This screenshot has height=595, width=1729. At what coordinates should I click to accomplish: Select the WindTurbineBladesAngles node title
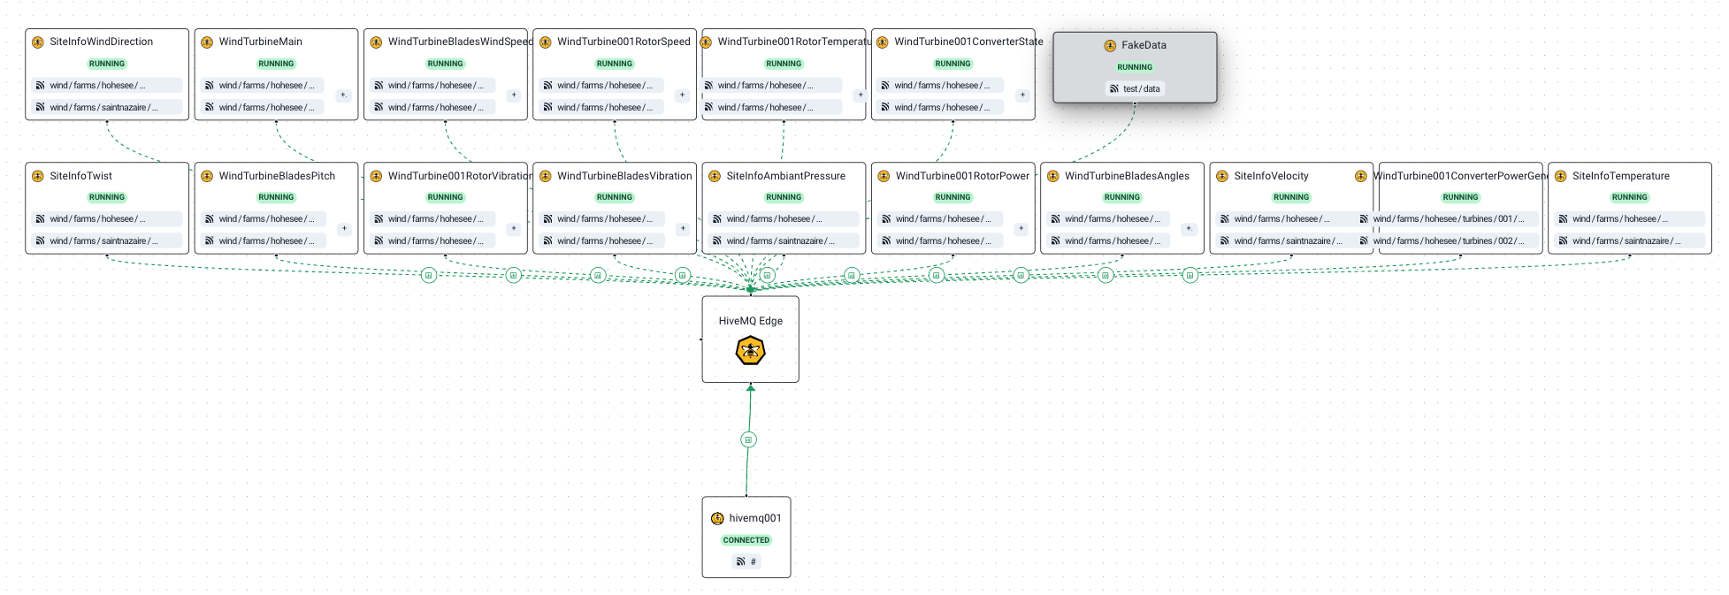pyautogui.click(x=1127, y=176)
